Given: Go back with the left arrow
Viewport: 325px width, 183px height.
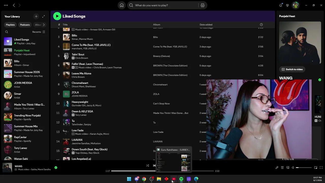Looking at the screenshot, I should [14, 5].
